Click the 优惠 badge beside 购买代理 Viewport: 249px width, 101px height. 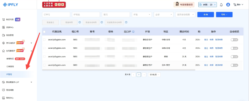18,19
